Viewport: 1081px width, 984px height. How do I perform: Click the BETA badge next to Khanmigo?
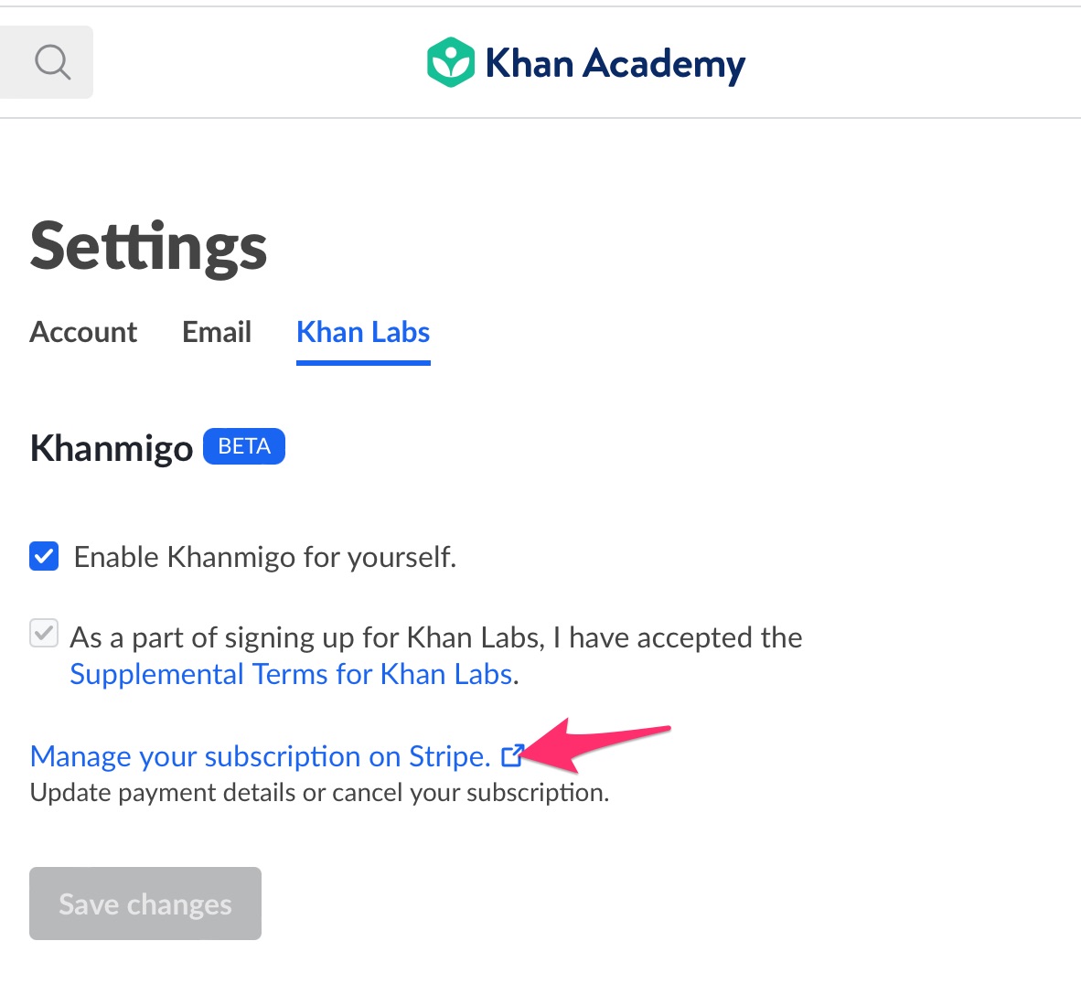243,446
